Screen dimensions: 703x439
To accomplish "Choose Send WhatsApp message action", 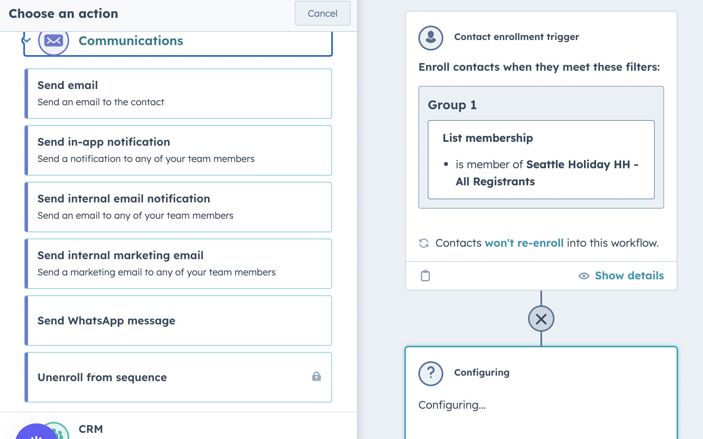I will [x=178, y=321].
